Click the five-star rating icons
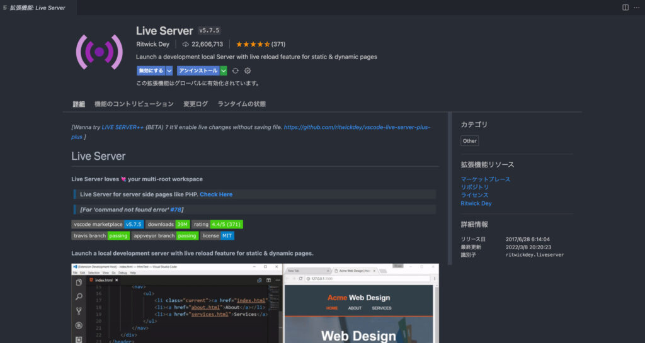The width and height of the screenshot is (645, 343). 253,44
